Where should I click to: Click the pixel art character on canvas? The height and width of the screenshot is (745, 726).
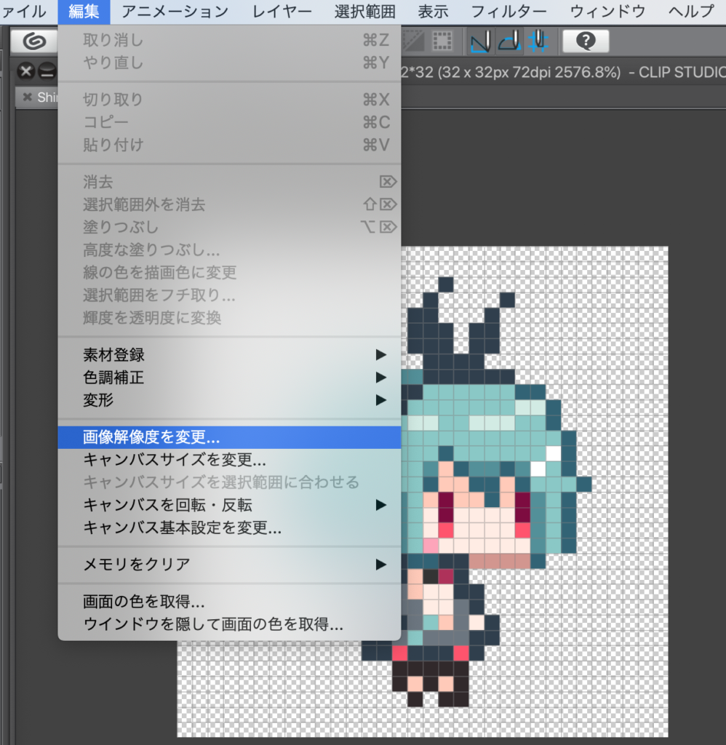477,492
